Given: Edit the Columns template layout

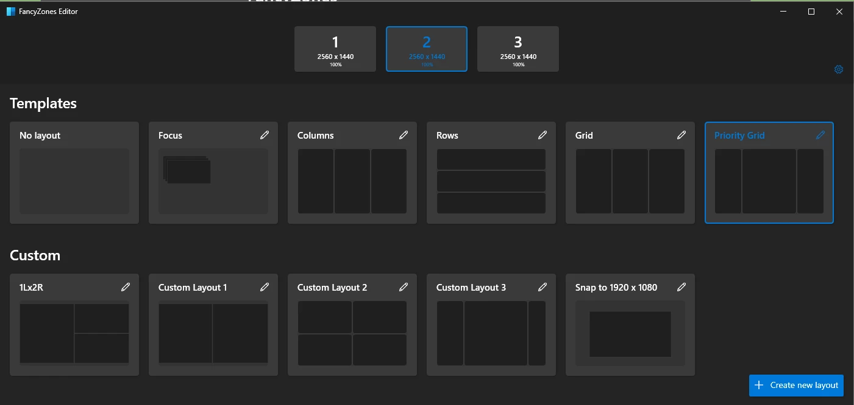Looking at the screenshot, I should (x=404, y=135).
